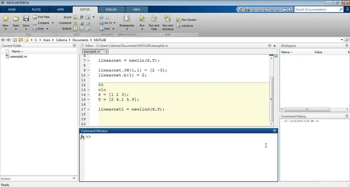Click the Run and Advance icon
350x187 pixels.
[x=167, y=18]
